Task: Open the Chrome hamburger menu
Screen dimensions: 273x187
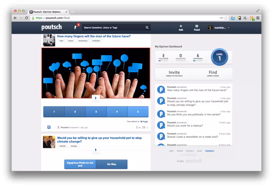Action: click(258, 18)
